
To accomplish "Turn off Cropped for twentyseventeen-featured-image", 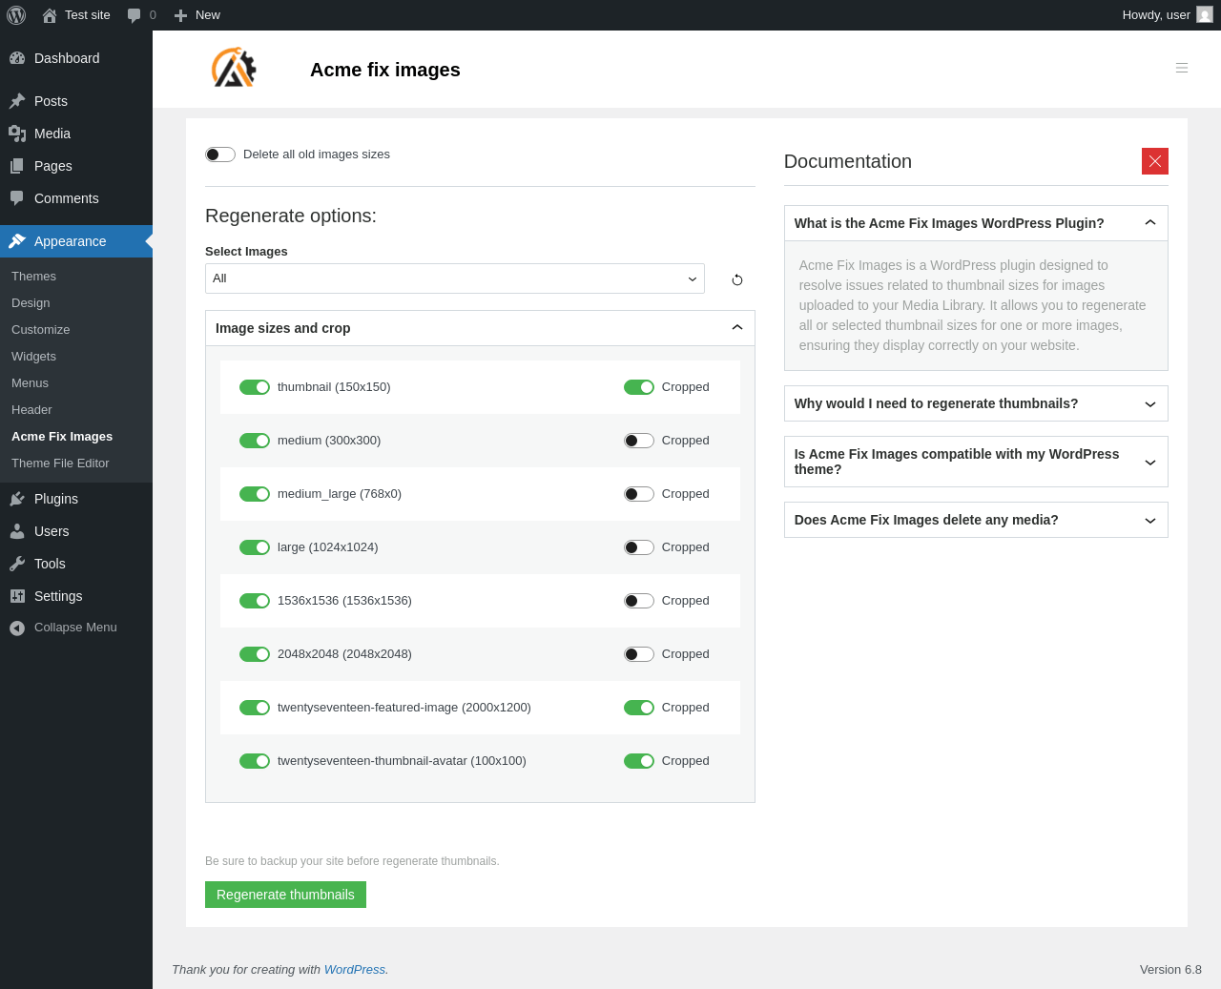I will pos(639,708).
